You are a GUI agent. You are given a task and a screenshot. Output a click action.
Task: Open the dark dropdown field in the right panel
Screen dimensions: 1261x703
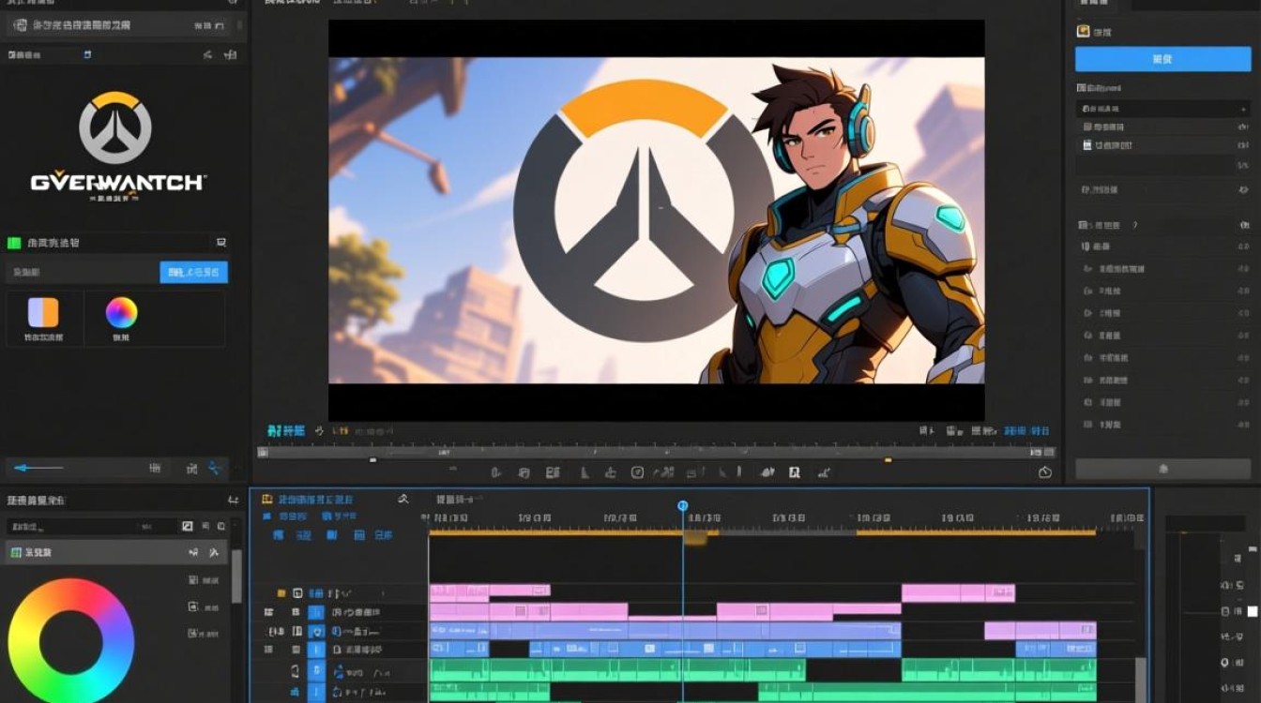1162,109
